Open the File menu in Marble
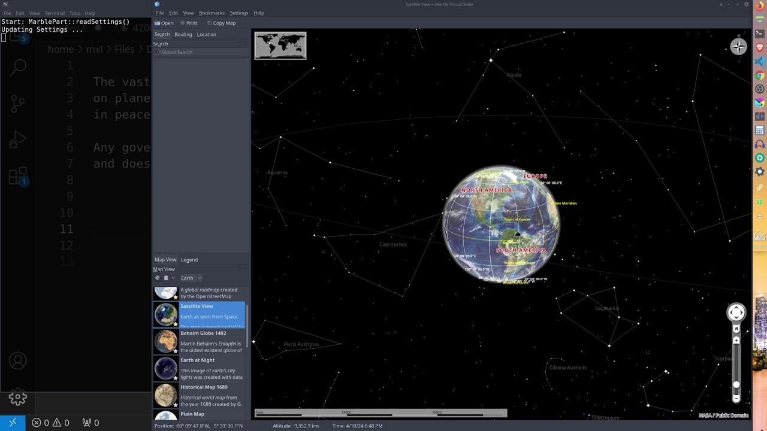 point(160,13)
